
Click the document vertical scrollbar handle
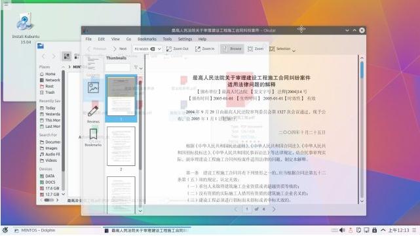pyautogui.click(x=362, y=69)
